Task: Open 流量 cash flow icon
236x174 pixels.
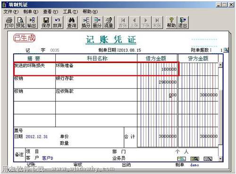Action: (109, 23)
